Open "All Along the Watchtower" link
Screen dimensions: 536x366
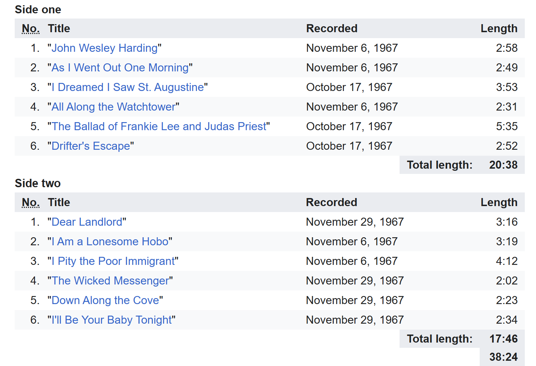coord(113,107)
